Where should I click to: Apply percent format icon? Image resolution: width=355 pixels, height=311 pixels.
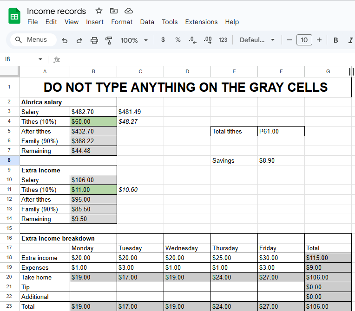point(178,40)
